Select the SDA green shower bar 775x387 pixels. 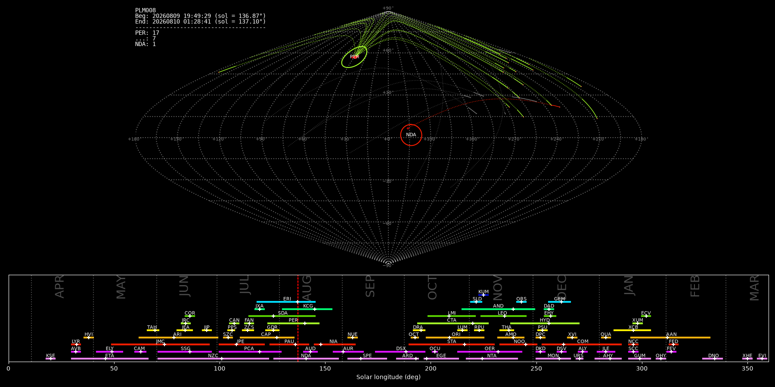click(x=282, y=316)
